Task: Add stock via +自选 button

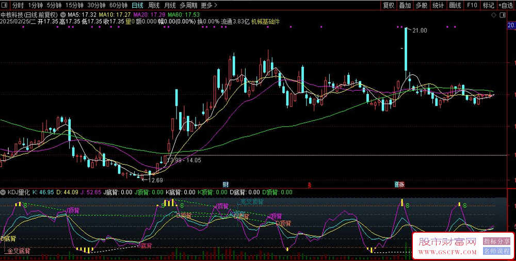Action: coord(506,5)
